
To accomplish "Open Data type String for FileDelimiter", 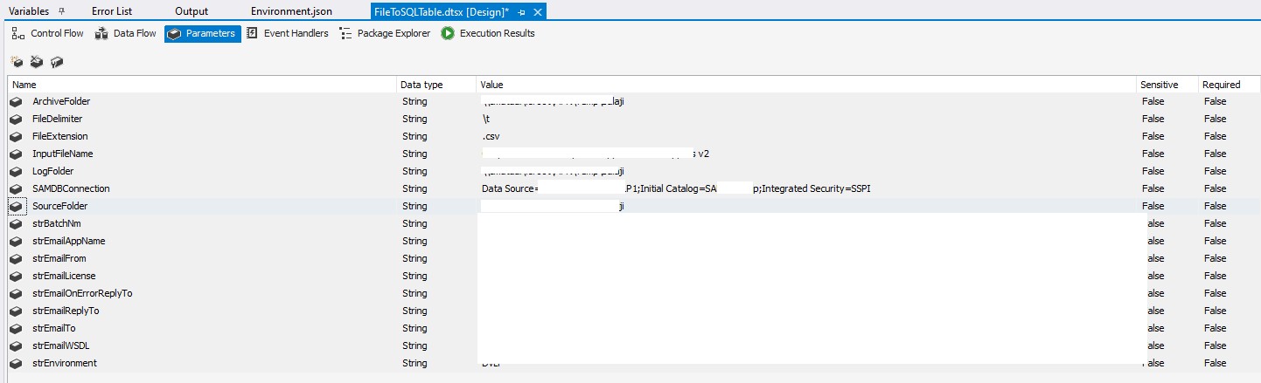I will (x=415, y=119).
